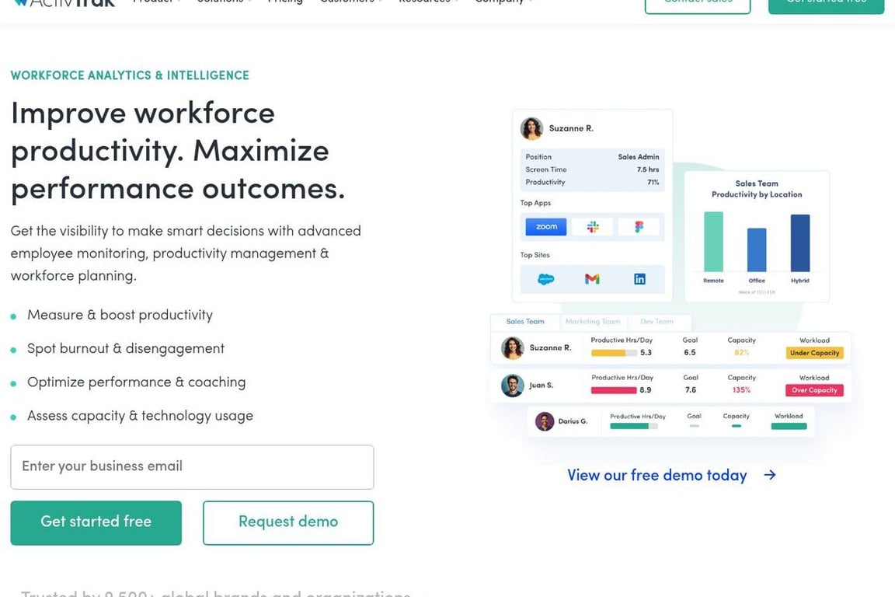Image resolution: width=895 pixels, height=597 pixels.
Task: Click the filled Get started free header button
Action: pyautogui.click(x=826, y=3)
